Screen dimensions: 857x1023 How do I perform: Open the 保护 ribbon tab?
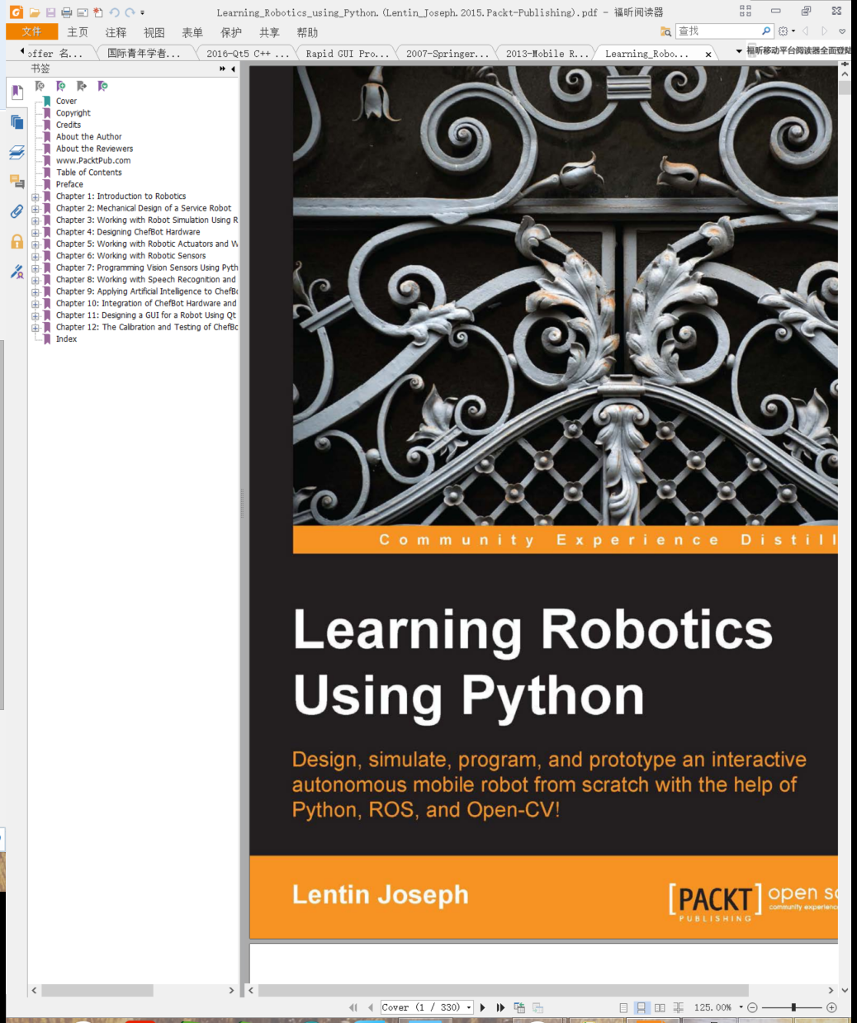231,32
